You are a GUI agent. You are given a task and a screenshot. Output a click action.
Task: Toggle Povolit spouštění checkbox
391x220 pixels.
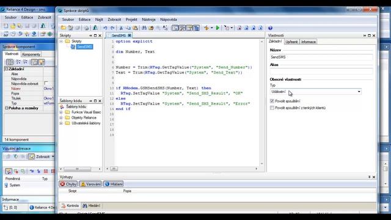pyautogui.click(x=272, y=101)
